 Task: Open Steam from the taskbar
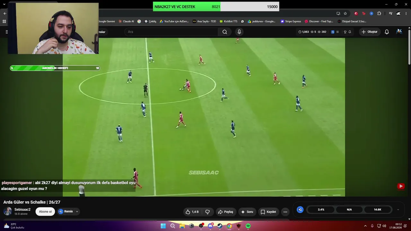[x=220, y=226]
